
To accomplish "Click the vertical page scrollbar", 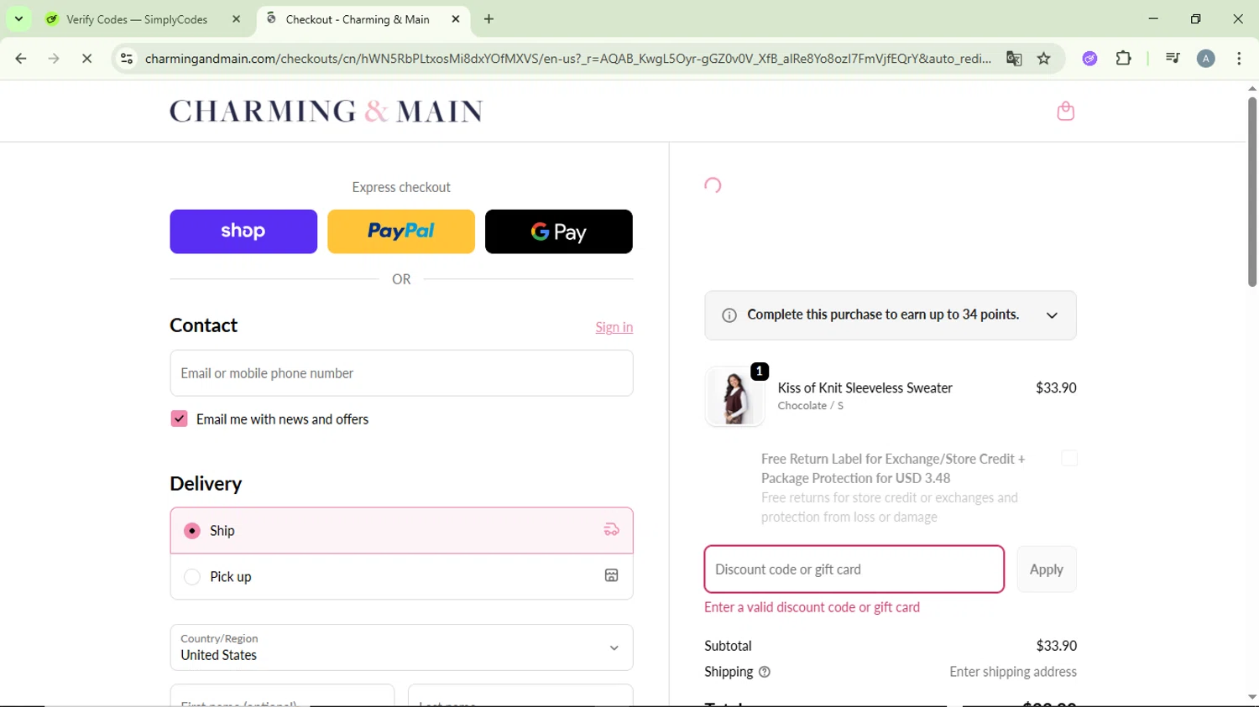I will click(1251, 191).
